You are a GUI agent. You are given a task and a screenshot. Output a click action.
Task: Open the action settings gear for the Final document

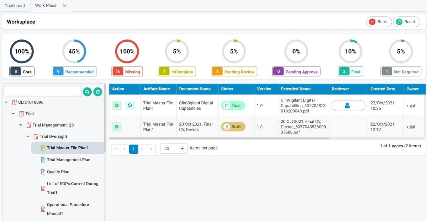tap(116, 105)
